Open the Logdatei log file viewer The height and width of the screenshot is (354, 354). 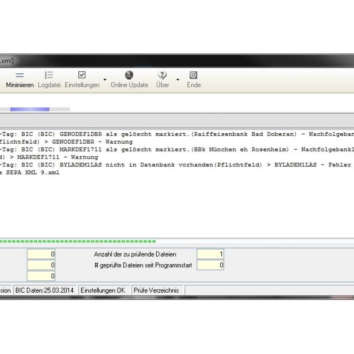(49, 75)
